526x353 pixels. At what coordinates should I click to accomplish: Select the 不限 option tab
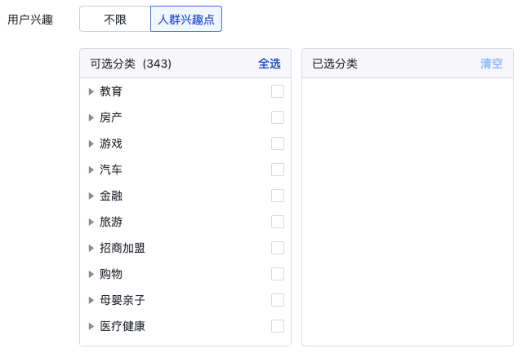[115, 19]
